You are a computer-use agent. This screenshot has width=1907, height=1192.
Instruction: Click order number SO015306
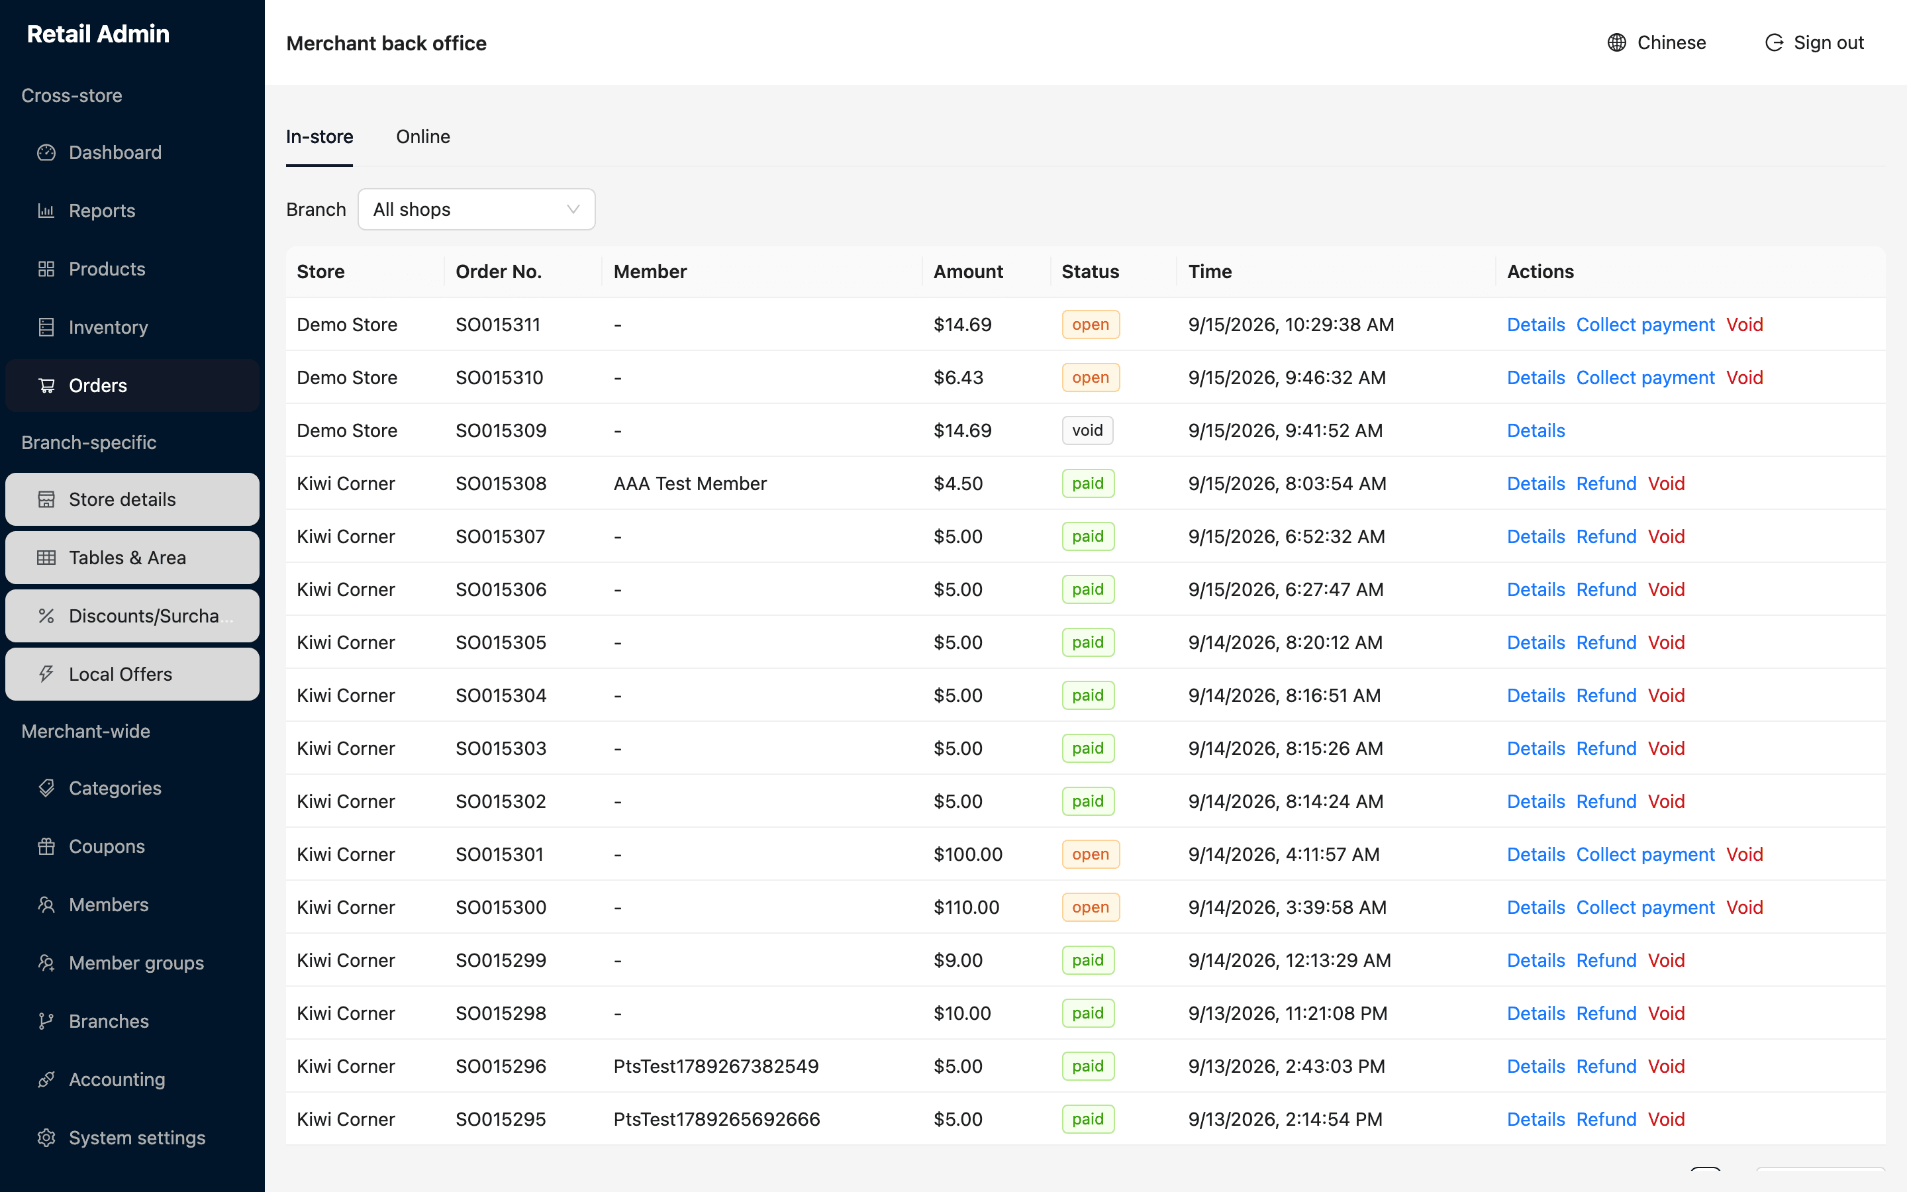click(x=501, y=589)
